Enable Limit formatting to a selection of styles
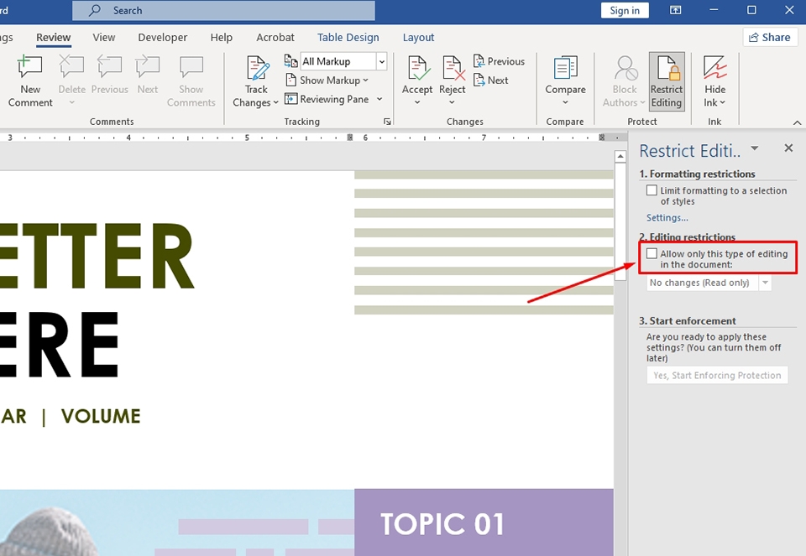The image size is (806, 556). pos(652,191)
